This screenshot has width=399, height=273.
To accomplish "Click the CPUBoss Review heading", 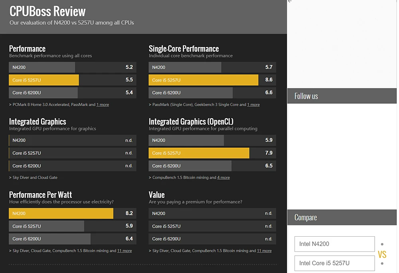I will pos(47,11).
